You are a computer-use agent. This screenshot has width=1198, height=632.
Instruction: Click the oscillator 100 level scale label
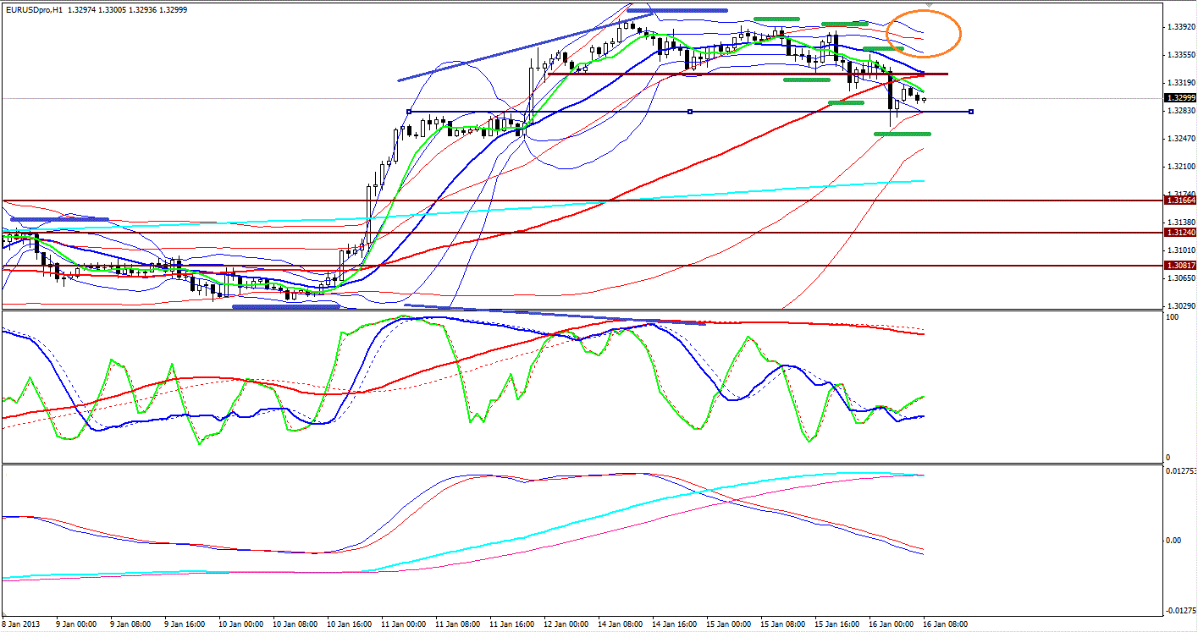pyautogui.click(x=1173, y=317)
